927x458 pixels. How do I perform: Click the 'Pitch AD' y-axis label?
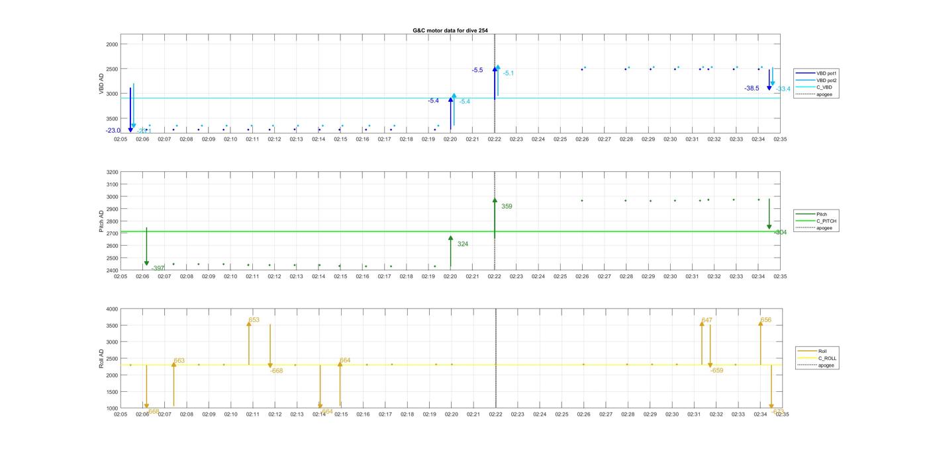pyautogui.click(x=102, y=221)
